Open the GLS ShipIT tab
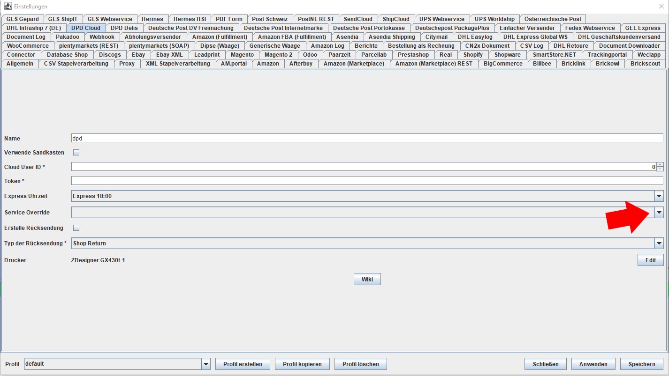 (63, 19)
